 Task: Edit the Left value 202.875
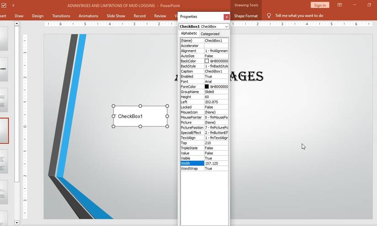[x=216, y=102]
